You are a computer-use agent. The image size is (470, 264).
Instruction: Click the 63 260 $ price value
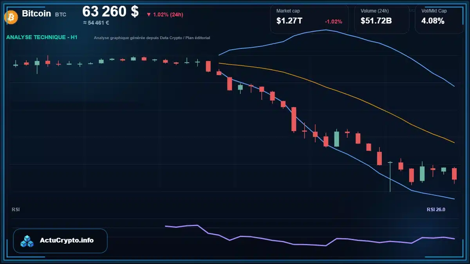110,11
